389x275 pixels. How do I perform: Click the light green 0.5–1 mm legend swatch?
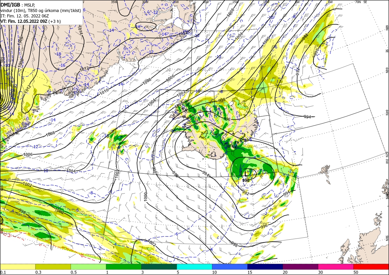click(88, 266)
